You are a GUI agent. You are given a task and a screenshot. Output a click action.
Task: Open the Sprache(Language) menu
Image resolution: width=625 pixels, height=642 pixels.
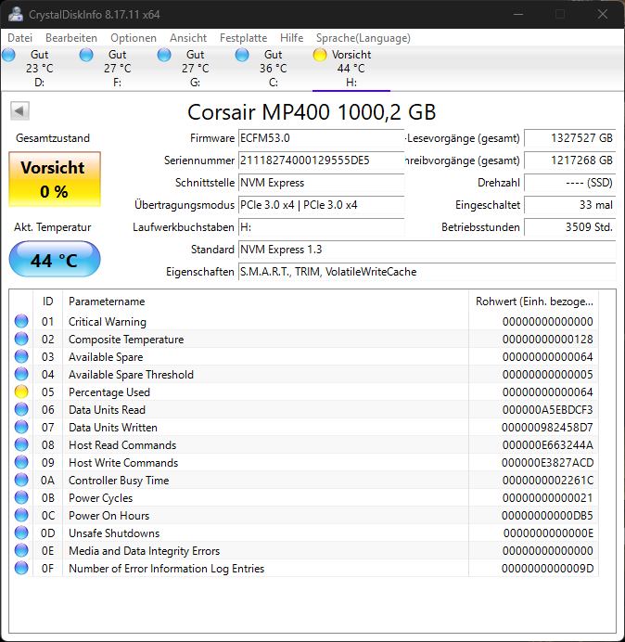364,38
